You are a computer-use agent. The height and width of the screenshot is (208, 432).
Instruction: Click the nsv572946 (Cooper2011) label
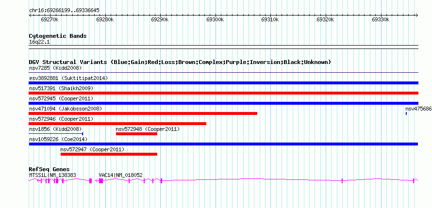click(x=61, y=119)
